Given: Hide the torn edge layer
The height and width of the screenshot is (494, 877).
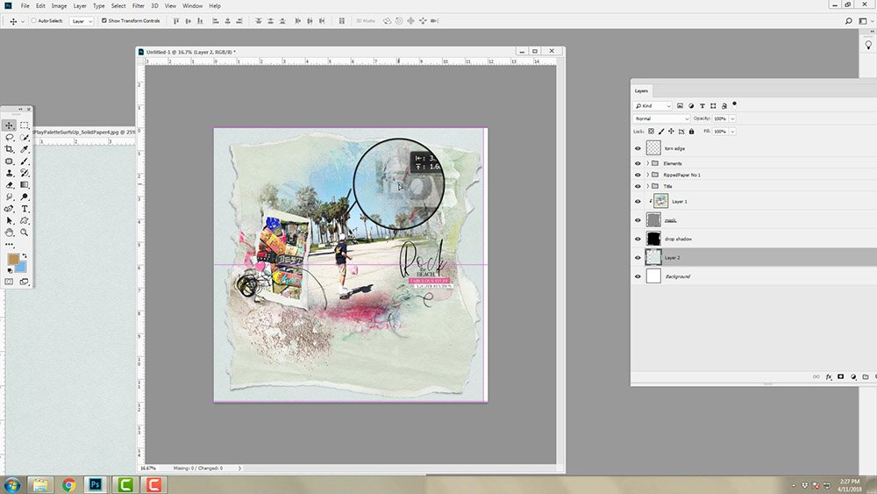Looking at the screenshot, I should point(638,148).
